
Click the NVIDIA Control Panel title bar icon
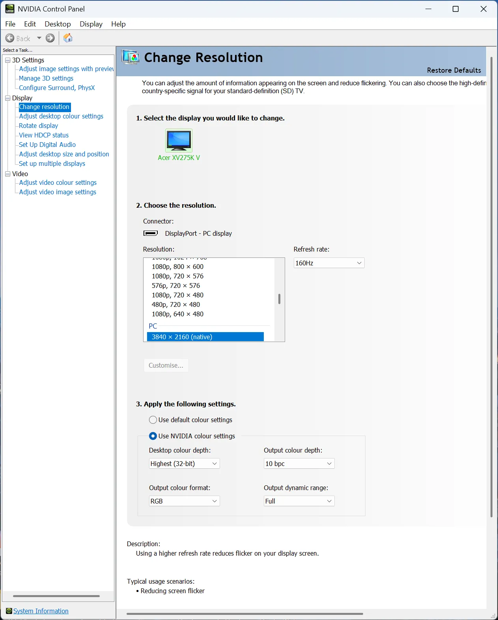point(9,9)
